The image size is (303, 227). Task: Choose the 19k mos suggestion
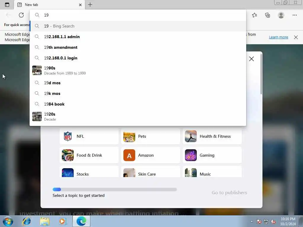[138, 93]
